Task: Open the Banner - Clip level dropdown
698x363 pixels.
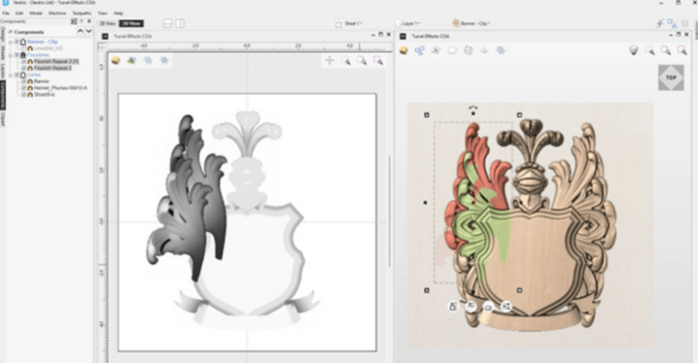Action: (x=472, y=23)
